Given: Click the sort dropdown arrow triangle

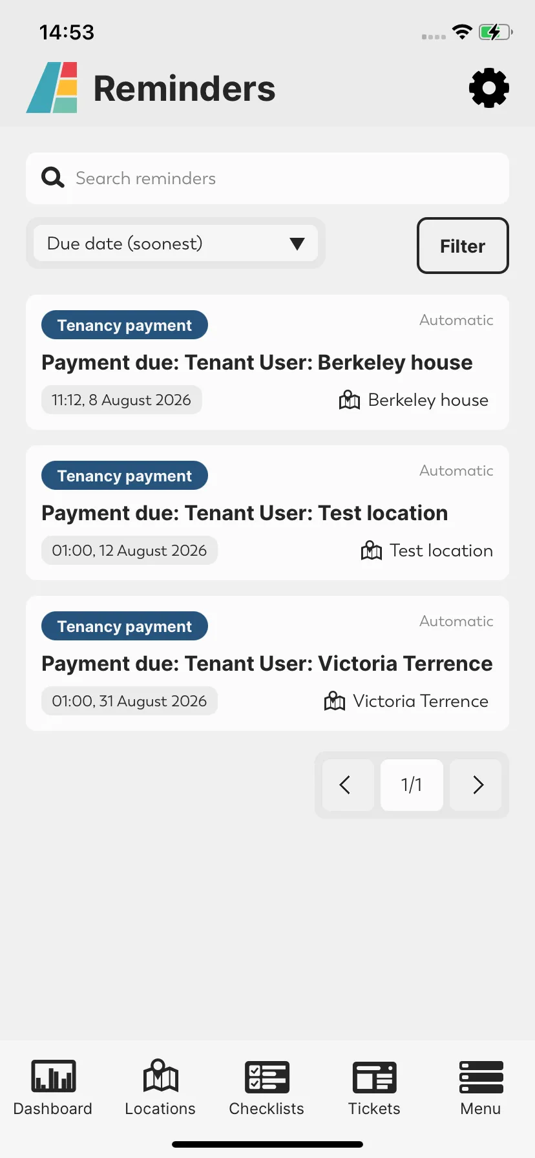Looking at the screenshot, I should 297,244.
